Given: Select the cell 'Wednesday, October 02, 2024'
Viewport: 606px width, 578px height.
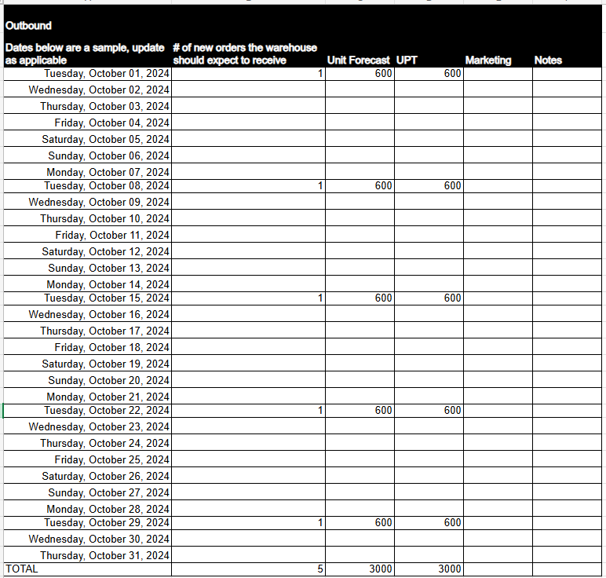Looking at the screenshot, I should pyautogui.click(x=87, y=89).
